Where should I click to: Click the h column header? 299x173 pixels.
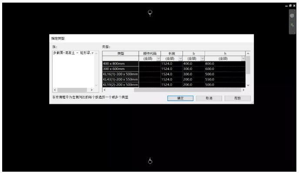coord(225,53)
